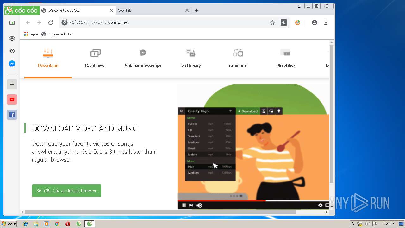The height and width of the screenshot is (228, 405).
Task: Click the Cốc Cốc logo menu button
Action: pos(22,10)
